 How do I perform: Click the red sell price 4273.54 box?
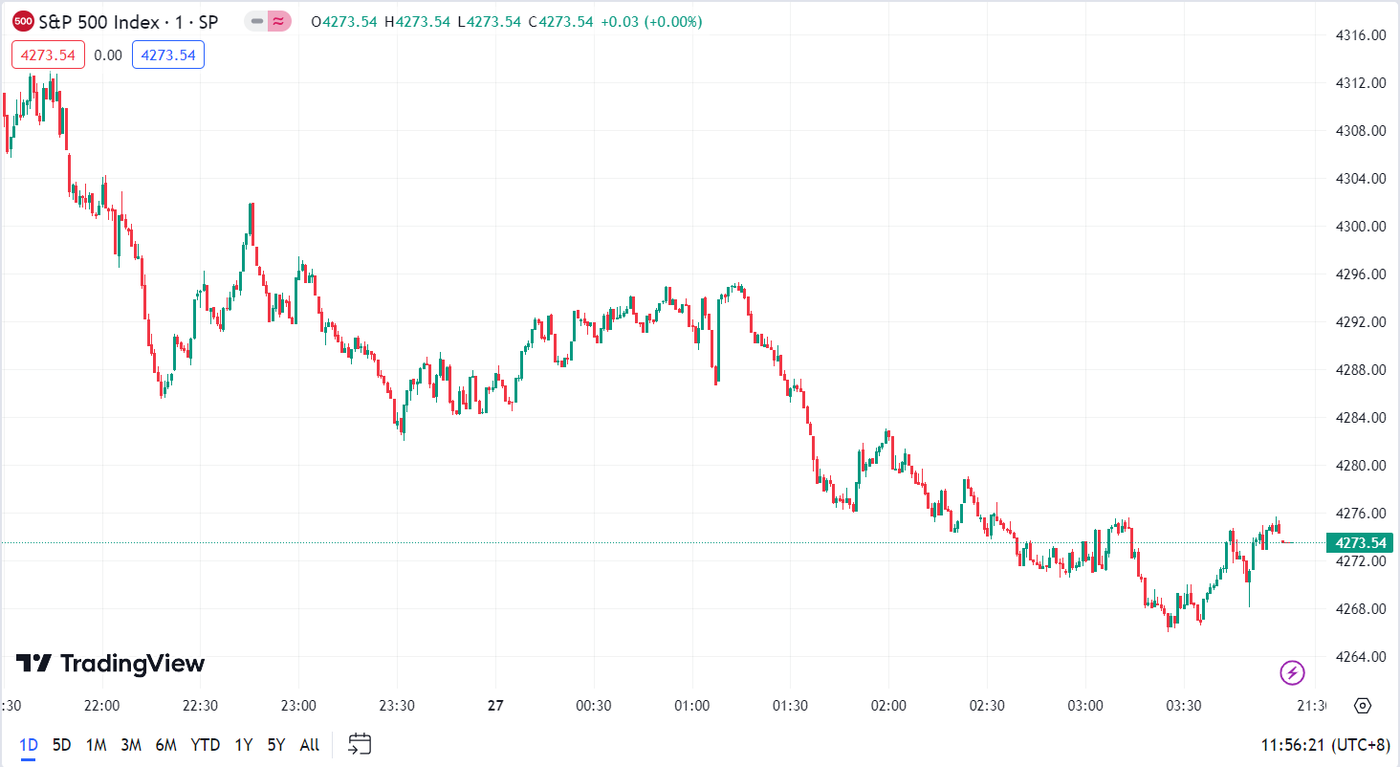pos(48,55)
